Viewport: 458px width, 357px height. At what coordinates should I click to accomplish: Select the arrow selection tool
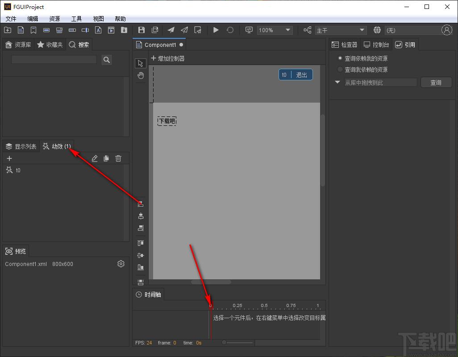point(141,63)
